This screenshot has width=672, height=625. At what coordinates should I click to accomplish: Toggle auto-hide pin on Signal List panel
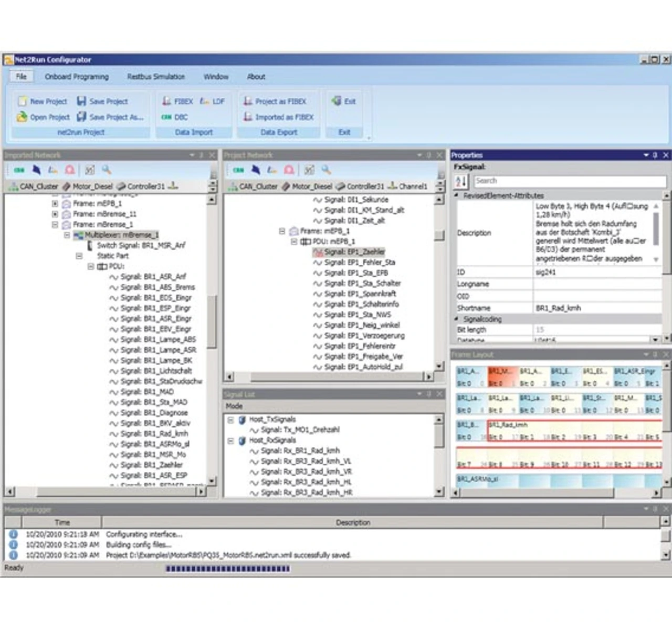(x=429, y=394)
